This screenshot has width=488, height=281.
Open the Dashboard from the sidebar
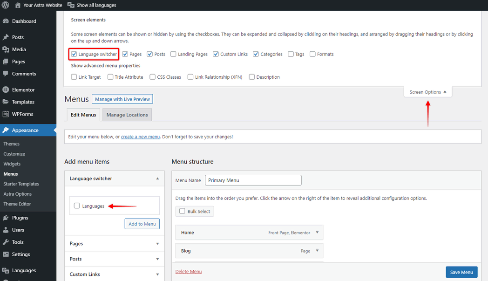point(22,21)
